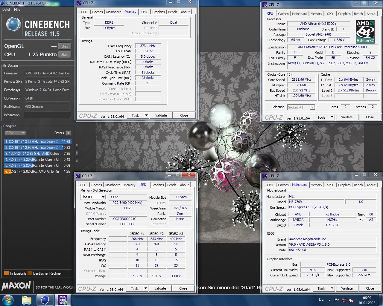Click Close in the SPD window
This screenshot has width=383, height=306.
pos(183,288)
